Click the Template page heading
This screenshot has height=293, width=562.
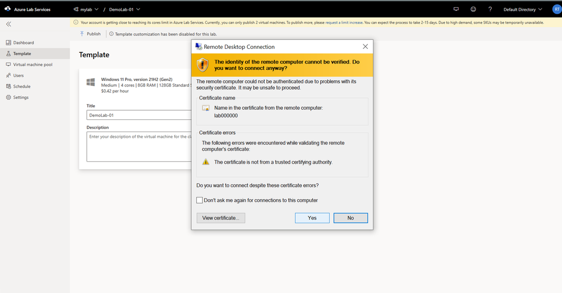[x=95, y=55]
